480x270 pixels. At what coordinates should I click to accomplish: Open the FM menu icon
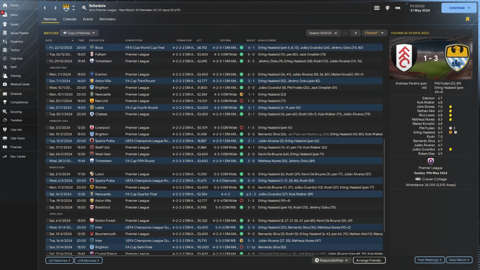tap(397, 7)
